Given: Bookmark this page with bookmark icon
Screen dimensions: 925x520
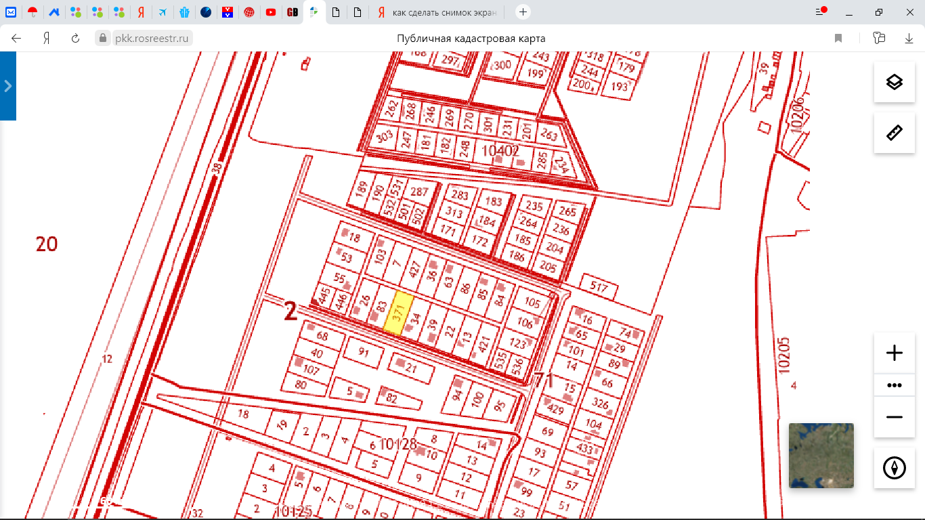Looking at the screenshot, I should 838,39.
